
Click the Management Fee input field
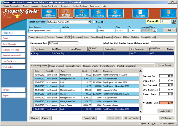click(x=63, y=43)
